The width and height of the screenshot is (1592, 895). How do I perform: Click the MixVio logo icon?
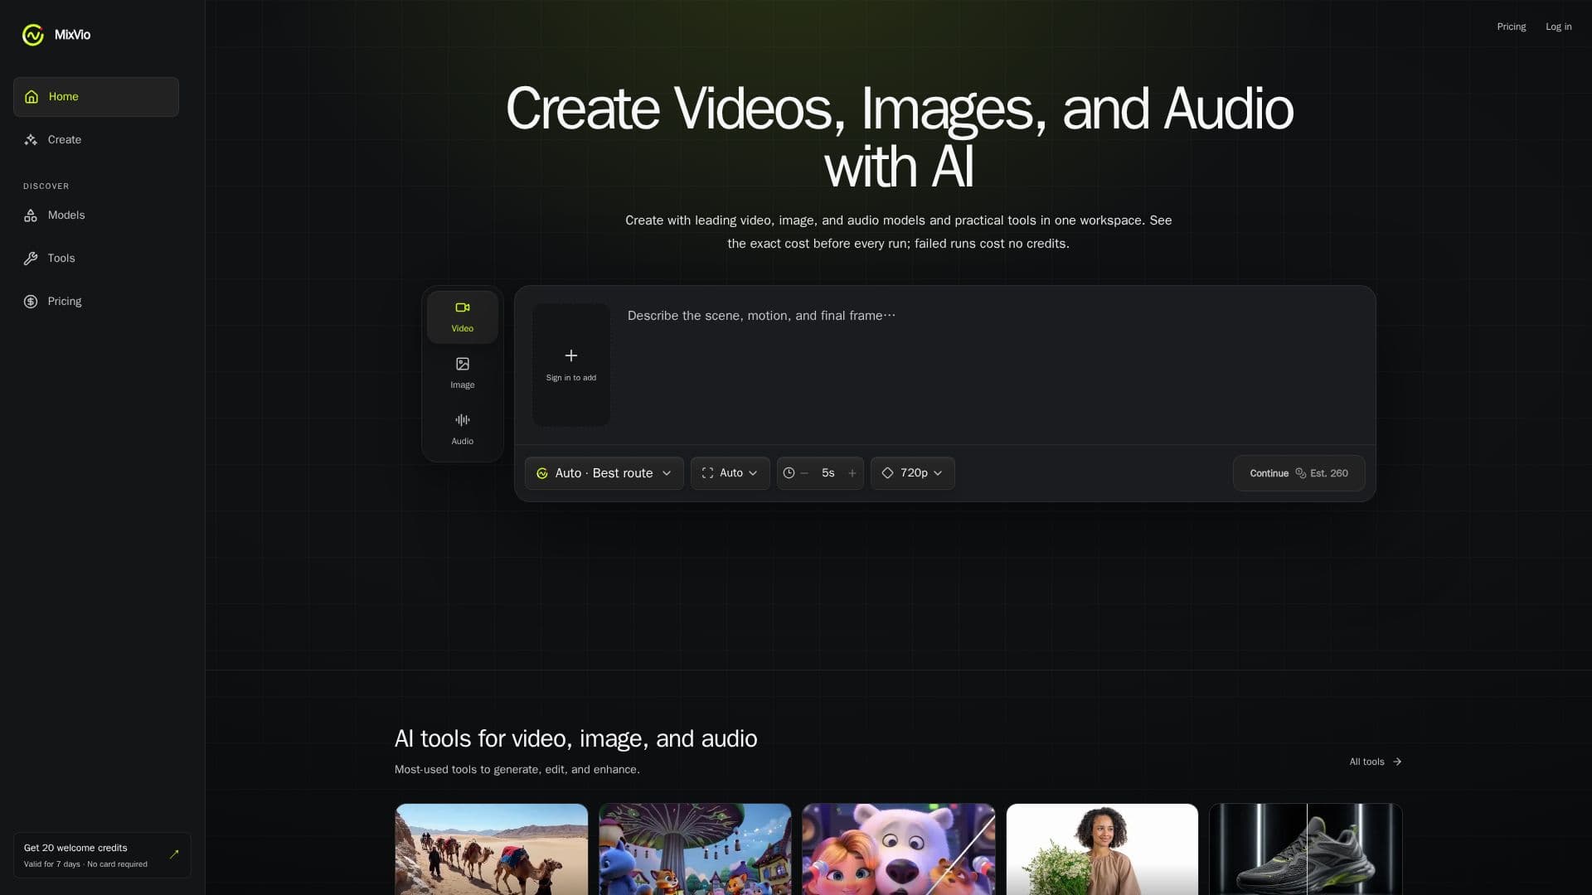[33, 35]
